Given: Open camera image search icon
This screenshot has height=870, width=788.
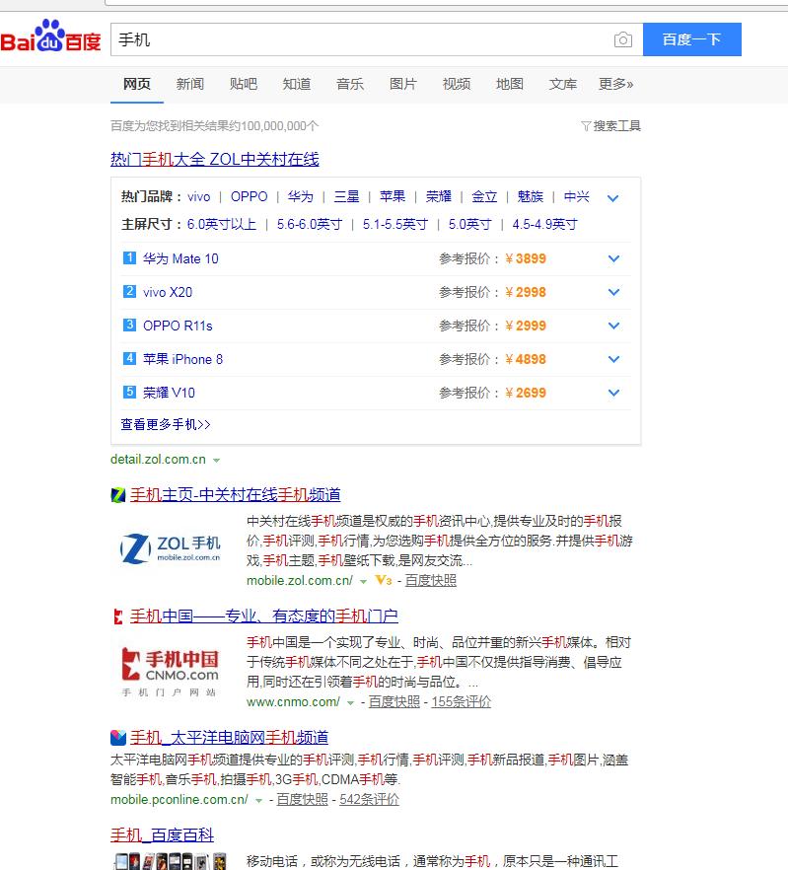Looking at the screenshot, I should point(623,39).
